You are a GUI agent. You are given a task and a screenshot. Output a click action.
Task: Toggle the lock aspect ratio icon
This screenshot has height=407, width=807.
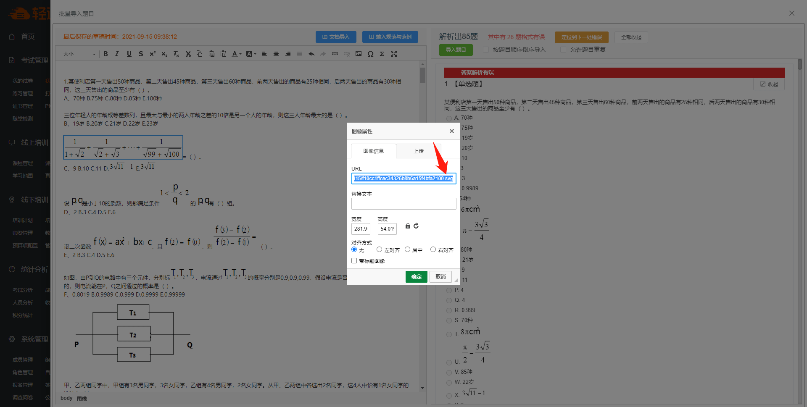pos(408,226)
